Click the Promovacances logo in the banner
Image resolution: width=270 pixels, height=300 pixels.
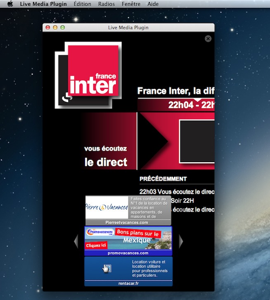point(99,233)
